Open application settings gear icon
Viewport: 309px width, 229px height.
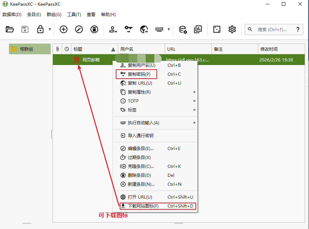pyautogui.click(x=232, y=30)
